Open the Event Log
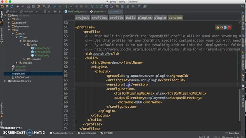 pyautogui.click(x=232, y=133)
